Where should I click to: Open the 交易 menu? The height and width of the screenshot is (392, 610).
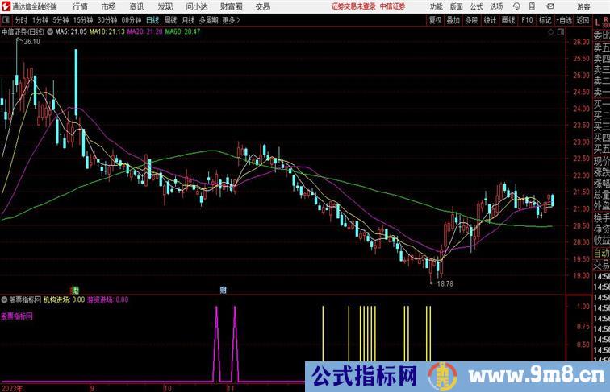point(262,6)
